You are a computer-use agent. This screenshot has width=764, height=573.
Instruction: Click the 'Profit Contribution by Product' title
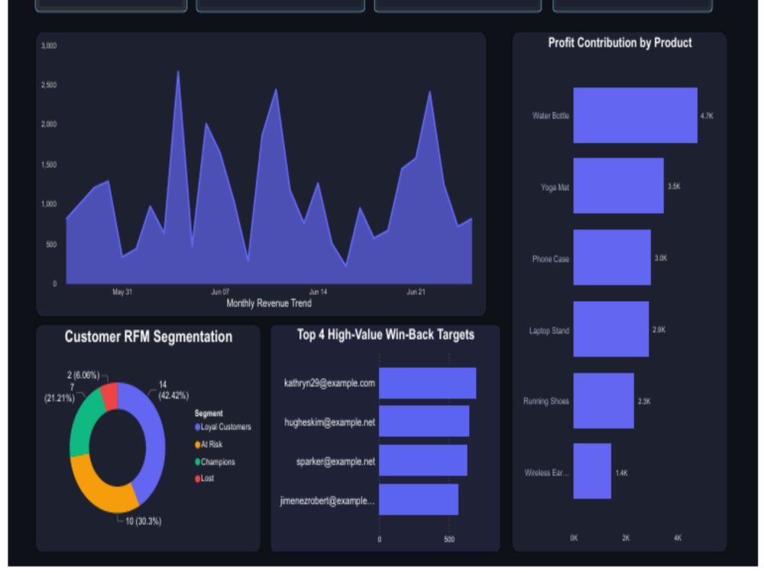[x=620, y=43]
